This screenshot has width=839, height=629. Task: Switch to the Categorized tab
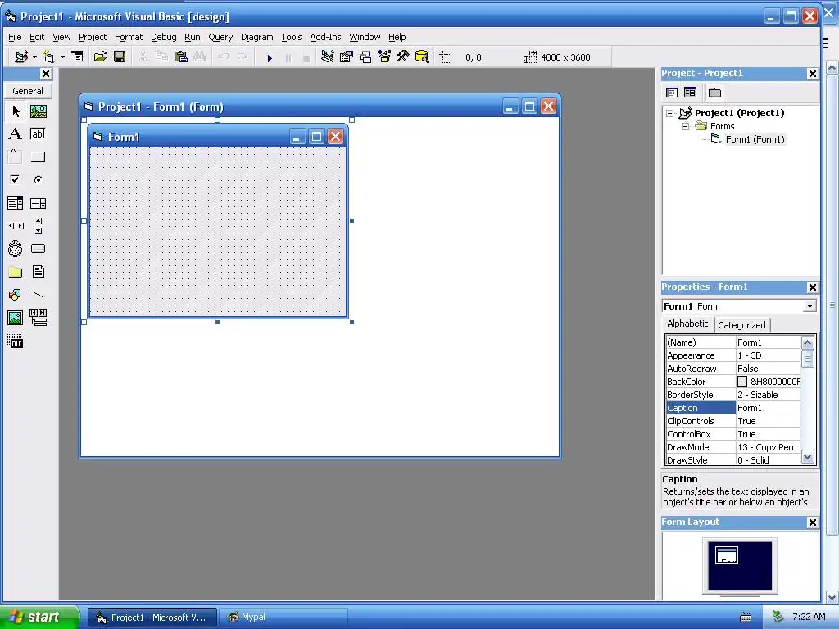(741, 325)
